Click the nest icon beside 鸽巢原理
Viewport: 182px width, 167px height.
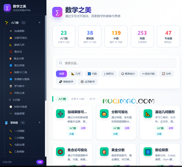[x=11, y=114]
